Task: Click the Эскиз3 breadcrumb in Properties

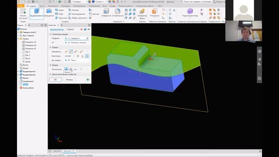Action: point(71,29)
